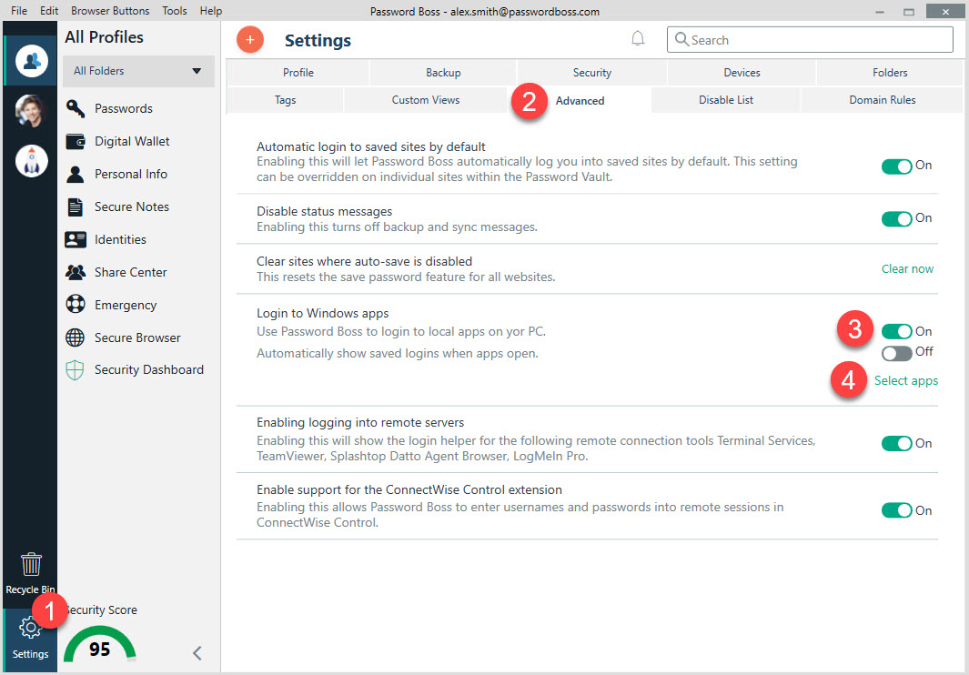Open Share Center section

coord(130,273)
